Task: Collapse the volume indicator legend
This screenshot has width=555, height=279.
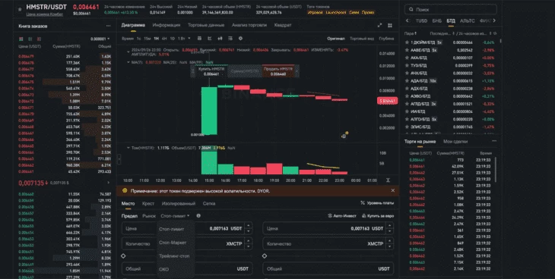Action: (x=128, y=148)
